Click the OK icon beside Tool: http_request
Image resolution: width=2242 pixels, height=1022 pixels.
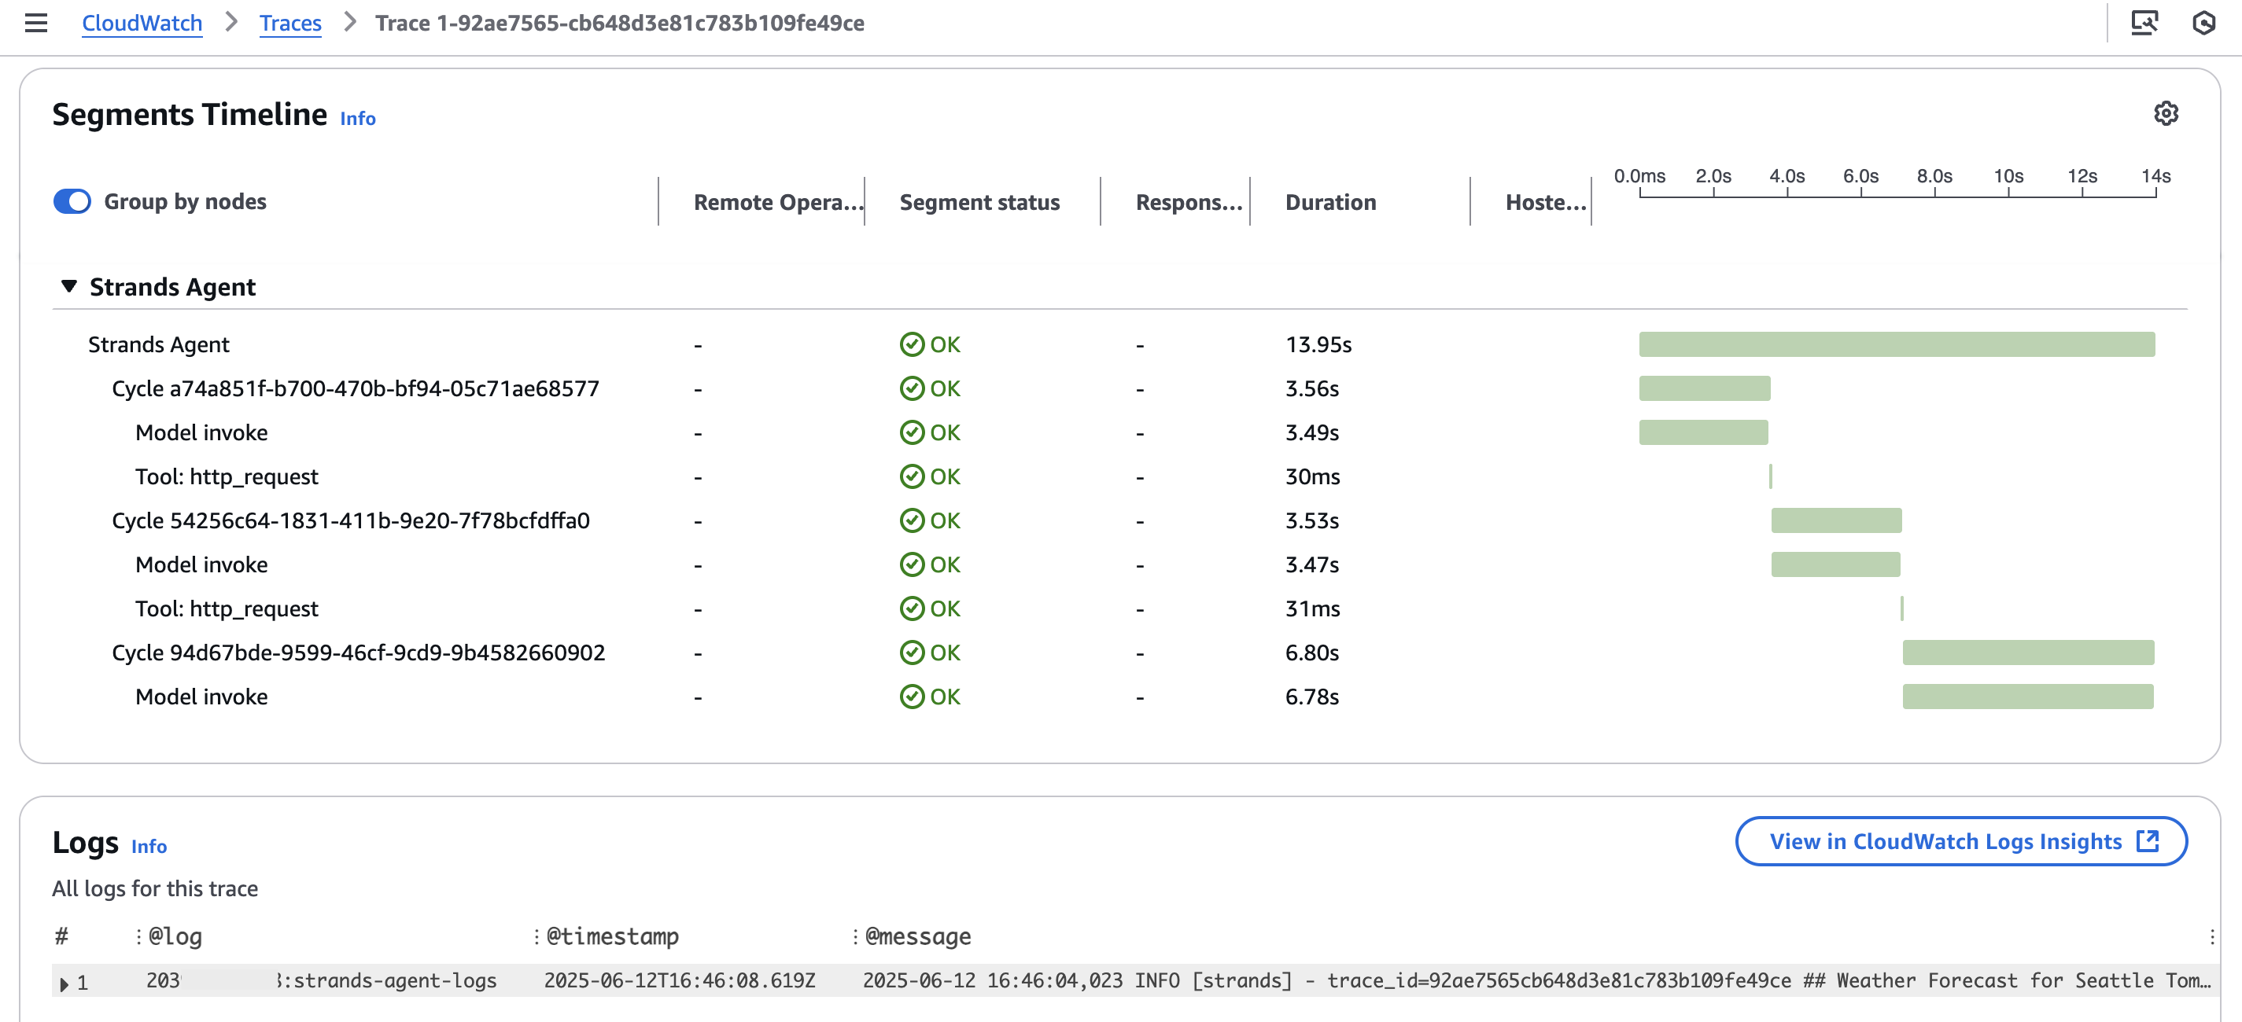coord(911,476)
